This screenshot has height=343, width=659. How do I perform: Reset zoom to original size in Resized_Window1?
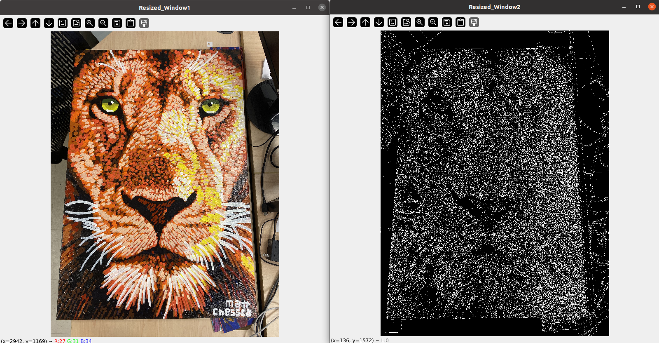(63, 23)
